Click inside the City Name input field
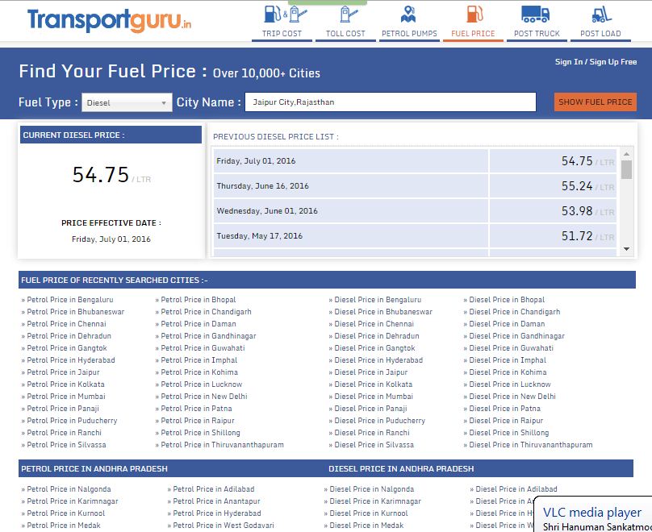Viewport: 652px width, 532px height. (x=391, y=102)
